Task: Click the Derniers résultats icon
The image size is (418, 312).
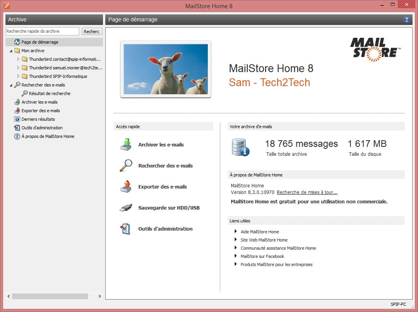Action: [17, 119]
